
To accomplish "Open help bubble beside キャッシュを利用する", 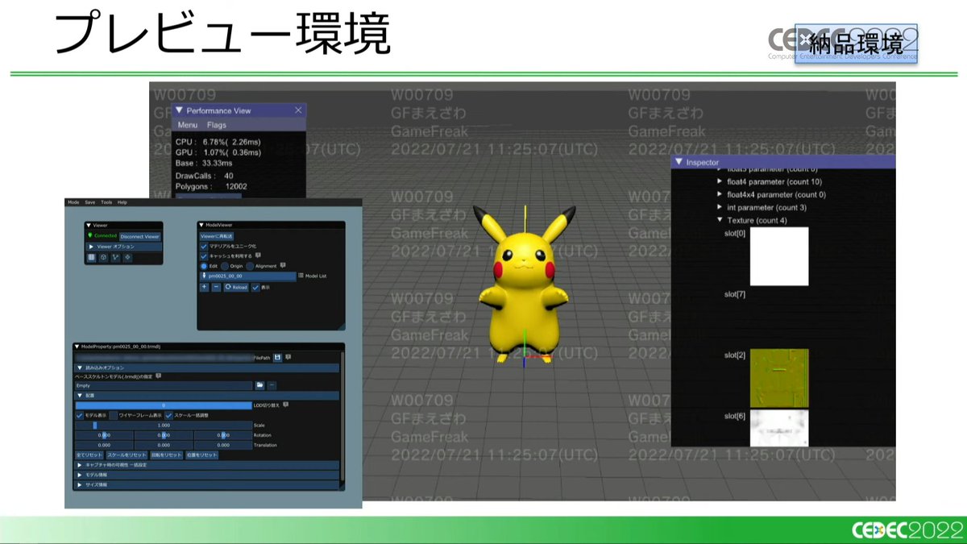I will [x=258, y=255].
